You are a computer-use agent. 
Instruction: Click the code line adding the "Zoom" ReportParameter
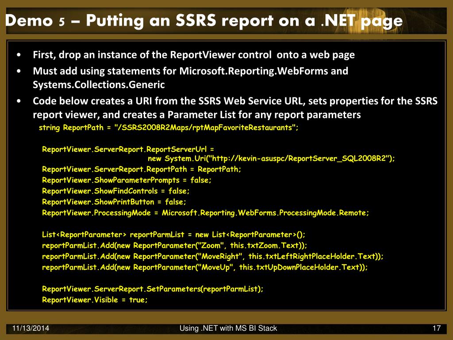174,245
